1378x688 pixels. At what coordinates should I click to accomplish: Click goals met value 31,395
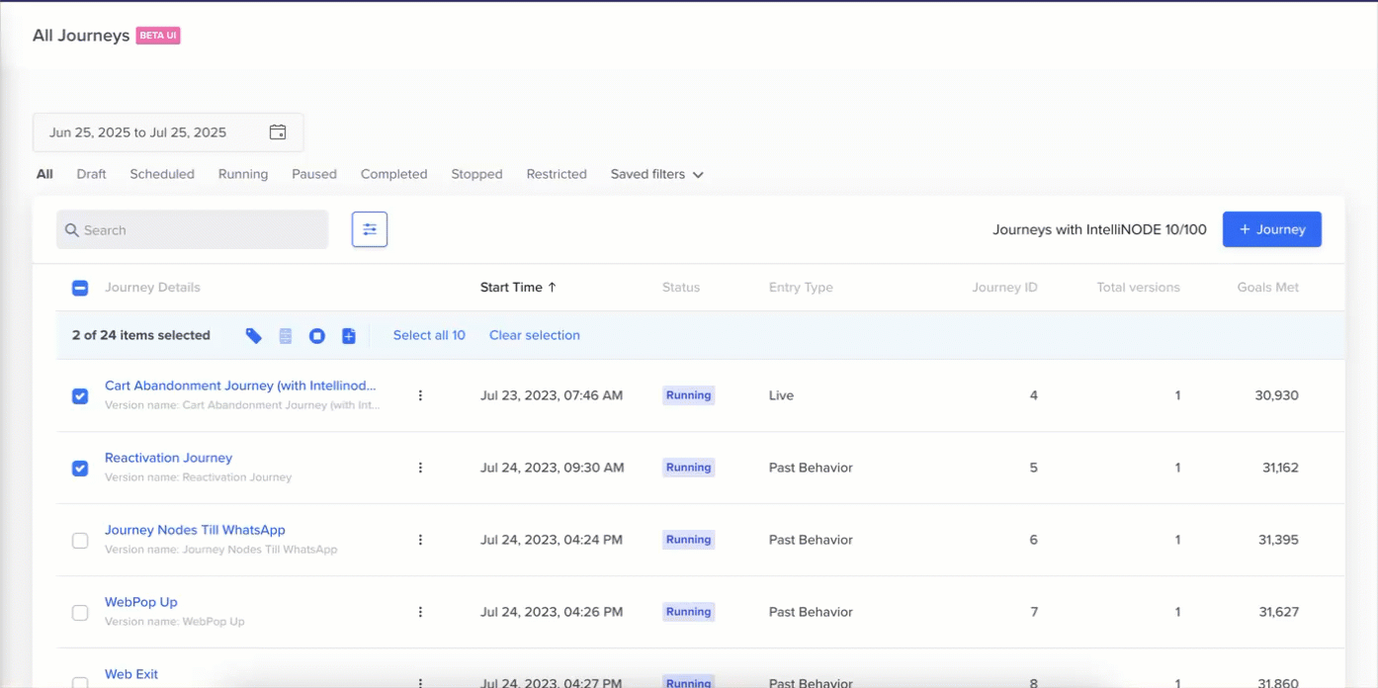click(1278, 540)
